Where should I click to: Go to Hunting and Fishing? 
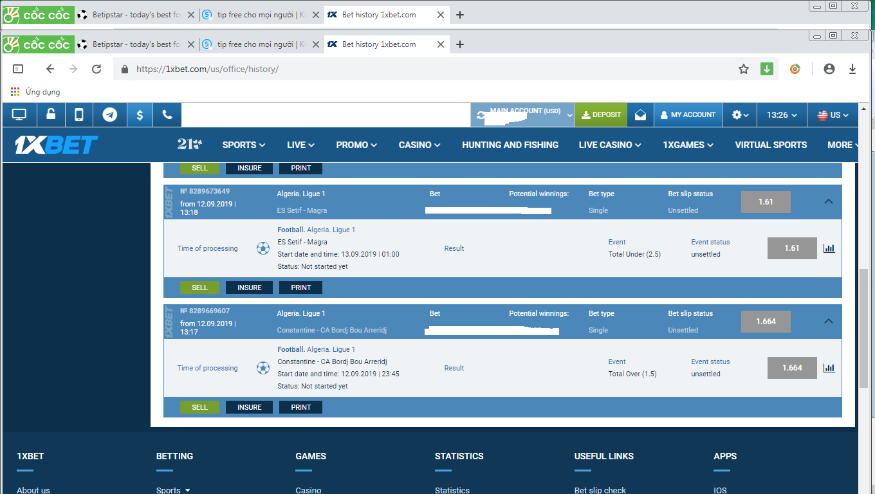click(x=510, y=145)
